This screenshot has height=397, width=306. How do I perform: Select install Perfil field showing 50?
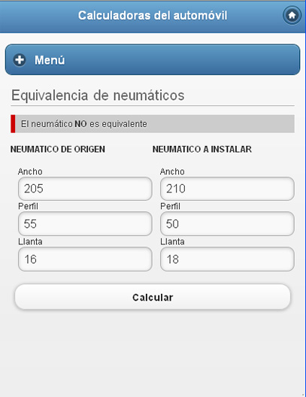click(x=227, y=224)
